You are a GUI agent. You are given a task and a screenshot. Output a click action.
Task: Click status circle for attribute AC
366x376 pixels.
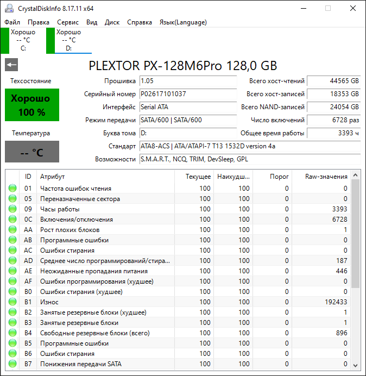pos(12,250)
